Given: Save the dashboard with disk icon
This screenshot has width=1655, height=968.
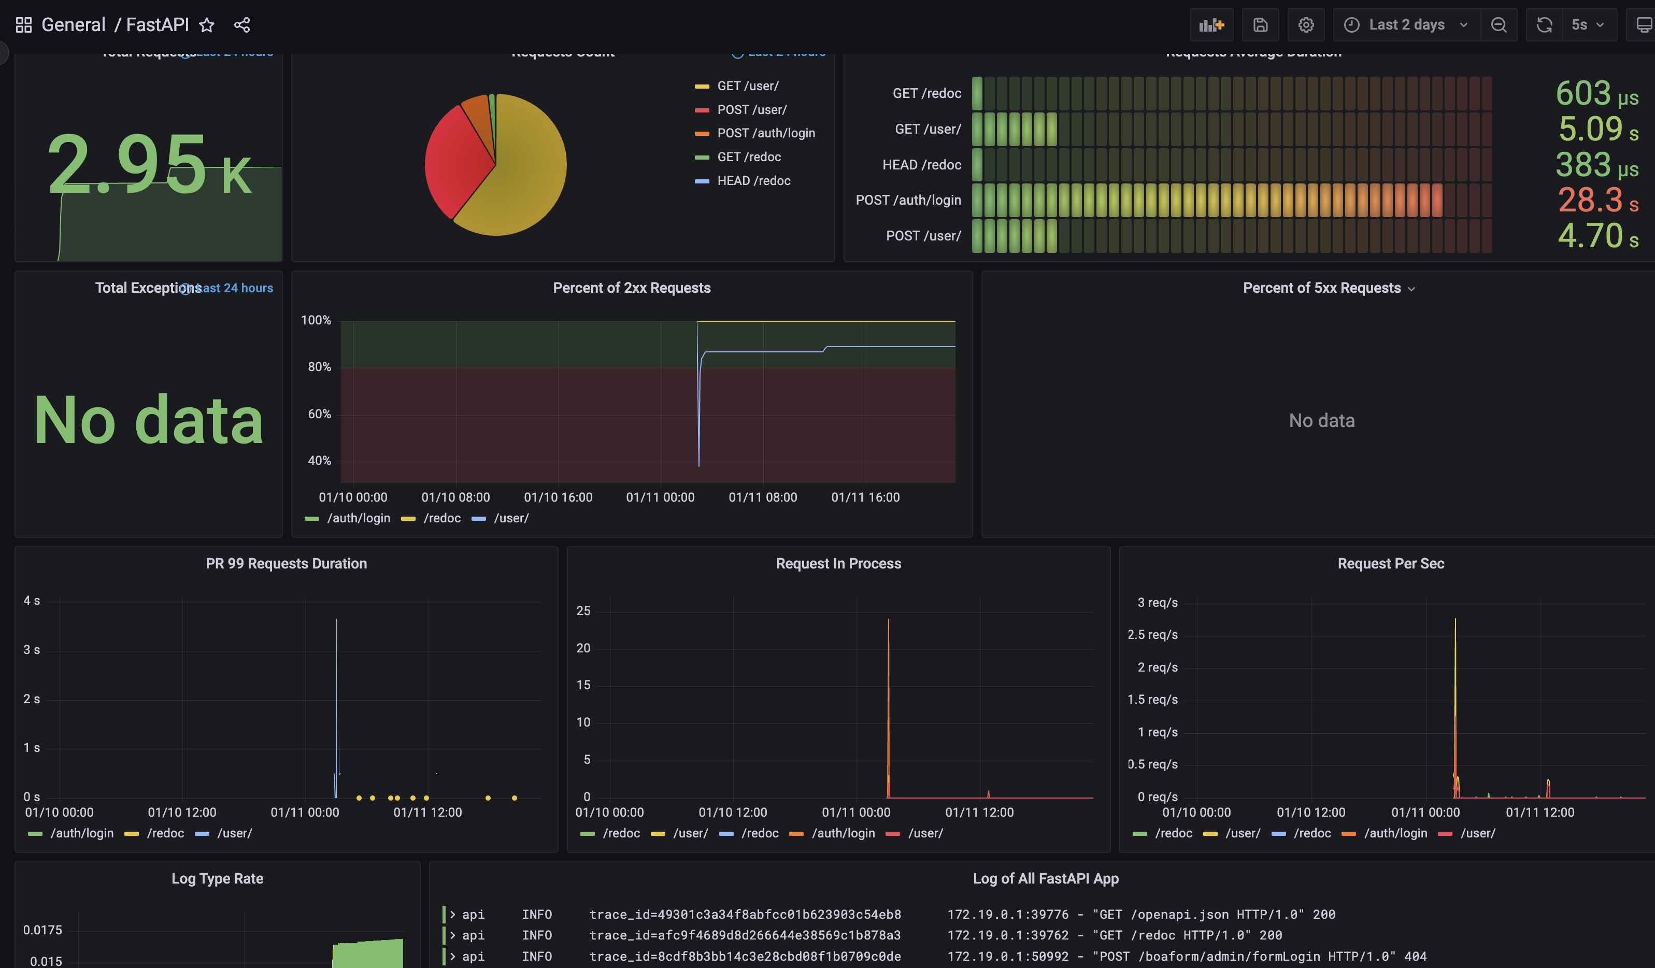Looking at the screenshot, I should point(1260,25).
